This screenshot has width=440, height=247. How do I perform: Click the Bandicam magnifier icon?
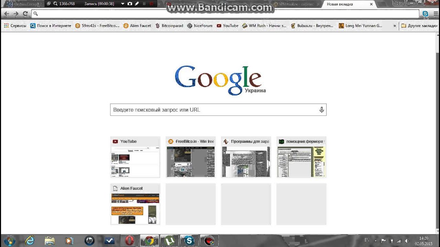[x=55, y=4]
